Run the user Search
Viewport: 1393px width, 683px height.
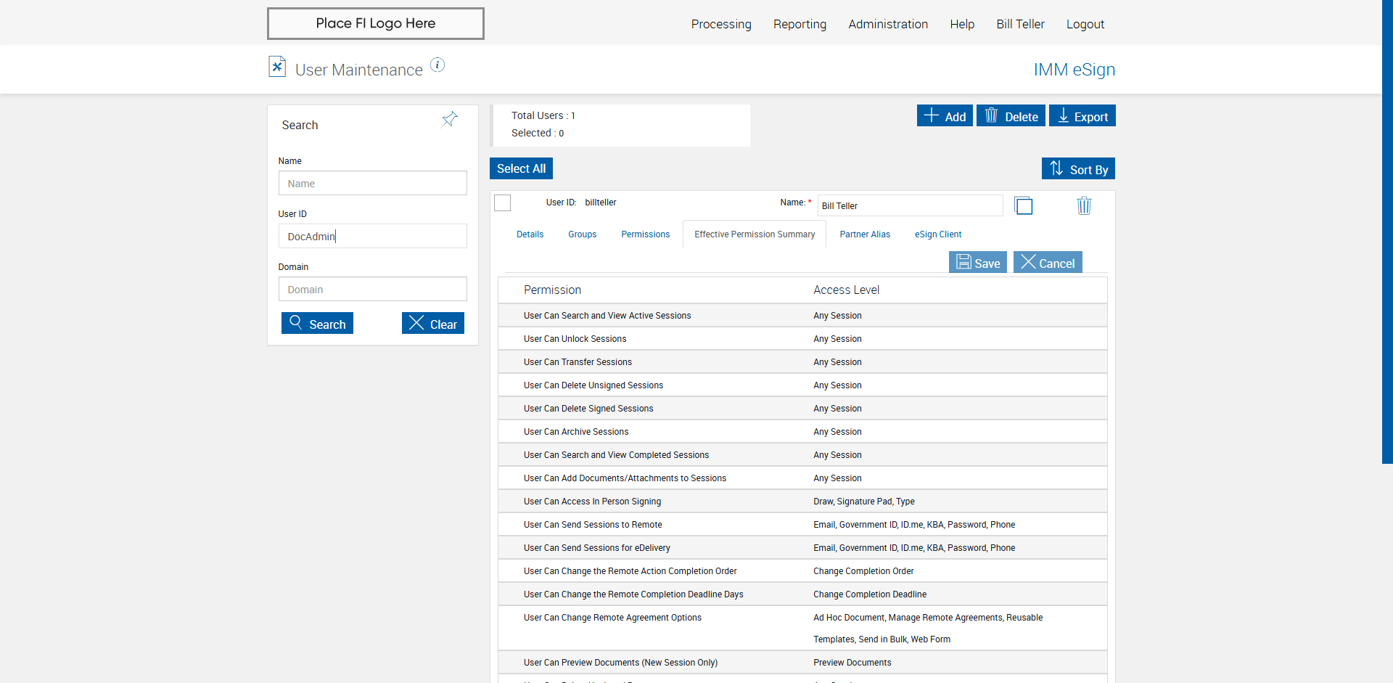point(317,323)
